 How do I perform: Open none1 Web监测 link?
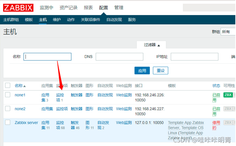coord(124,95)
